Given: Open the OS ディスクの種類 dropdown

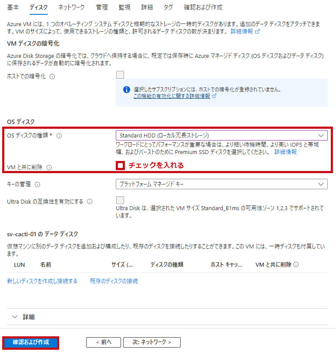Looking at the screenshot, I should (x=222, y=135).
